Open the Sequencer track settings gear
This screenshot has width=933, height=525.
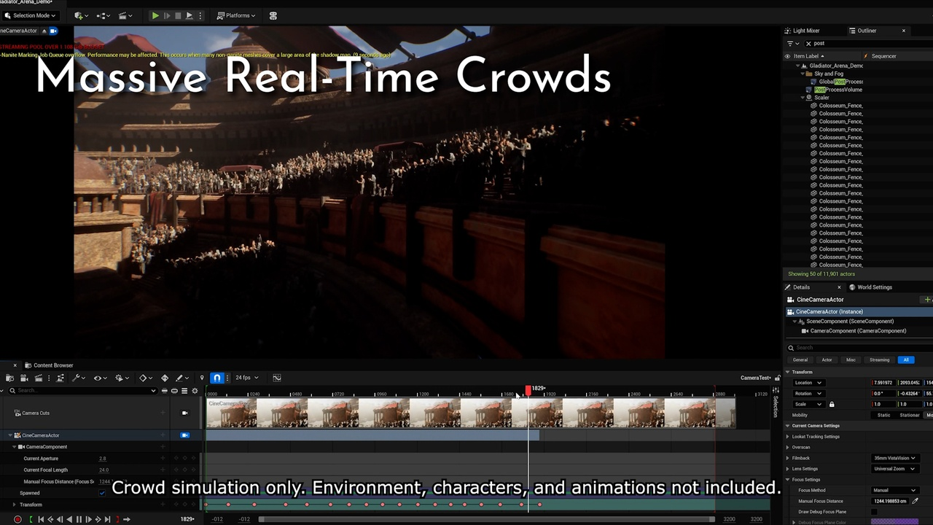[x=195, y=391]
